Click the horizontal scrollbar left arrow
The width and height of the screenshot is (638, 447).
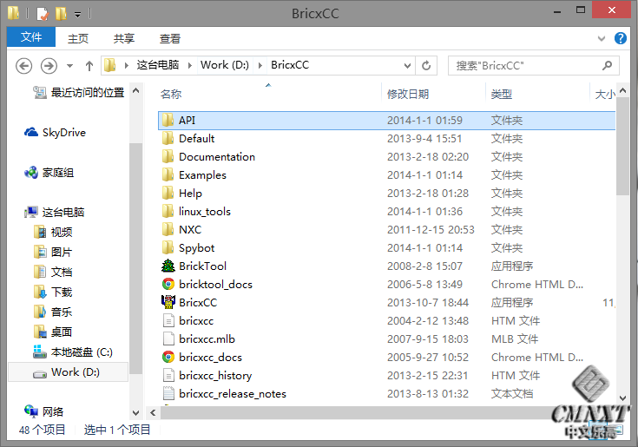(153, 412)
